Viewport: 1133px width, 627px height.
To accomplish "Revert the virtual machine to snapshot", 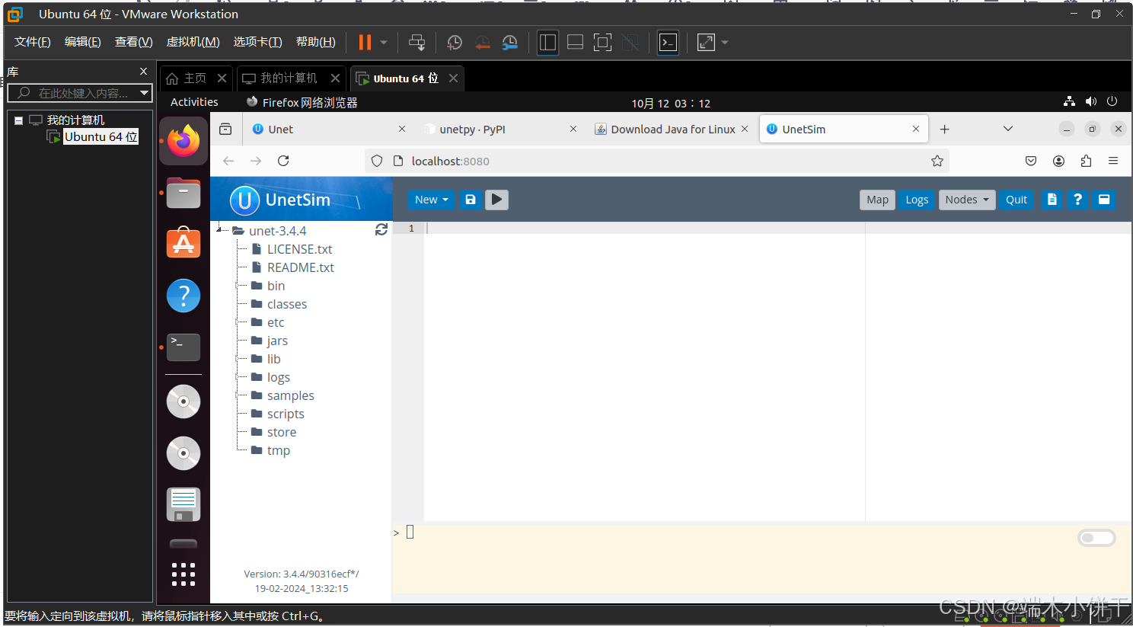I will [x=482, y=43].
